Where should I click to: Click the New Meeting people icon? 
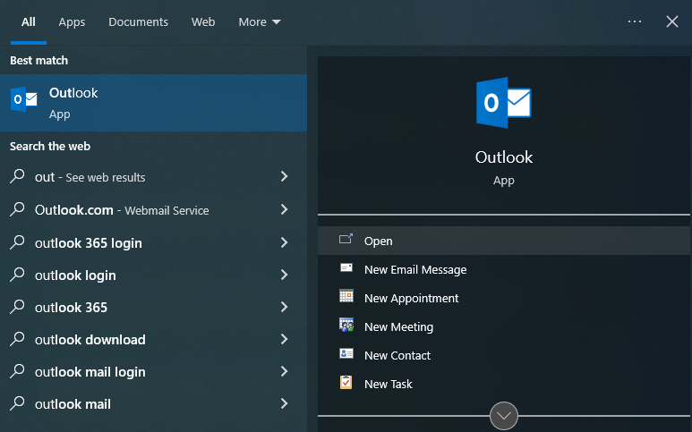pos(346,325)
